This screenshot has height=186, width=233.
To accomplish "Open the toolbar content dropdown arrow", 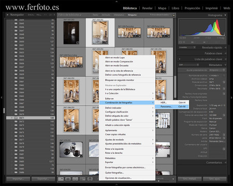I will coord(173,179).
